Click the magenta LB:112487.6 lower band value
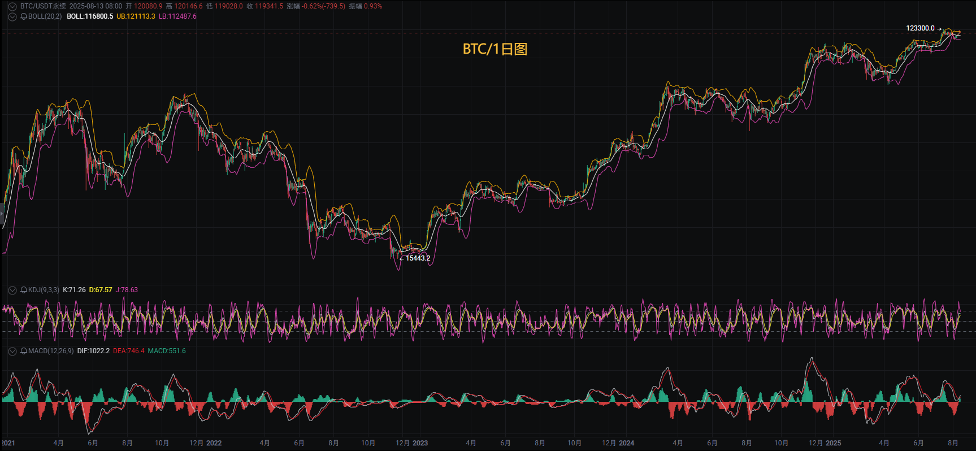 tap(177, 16)
